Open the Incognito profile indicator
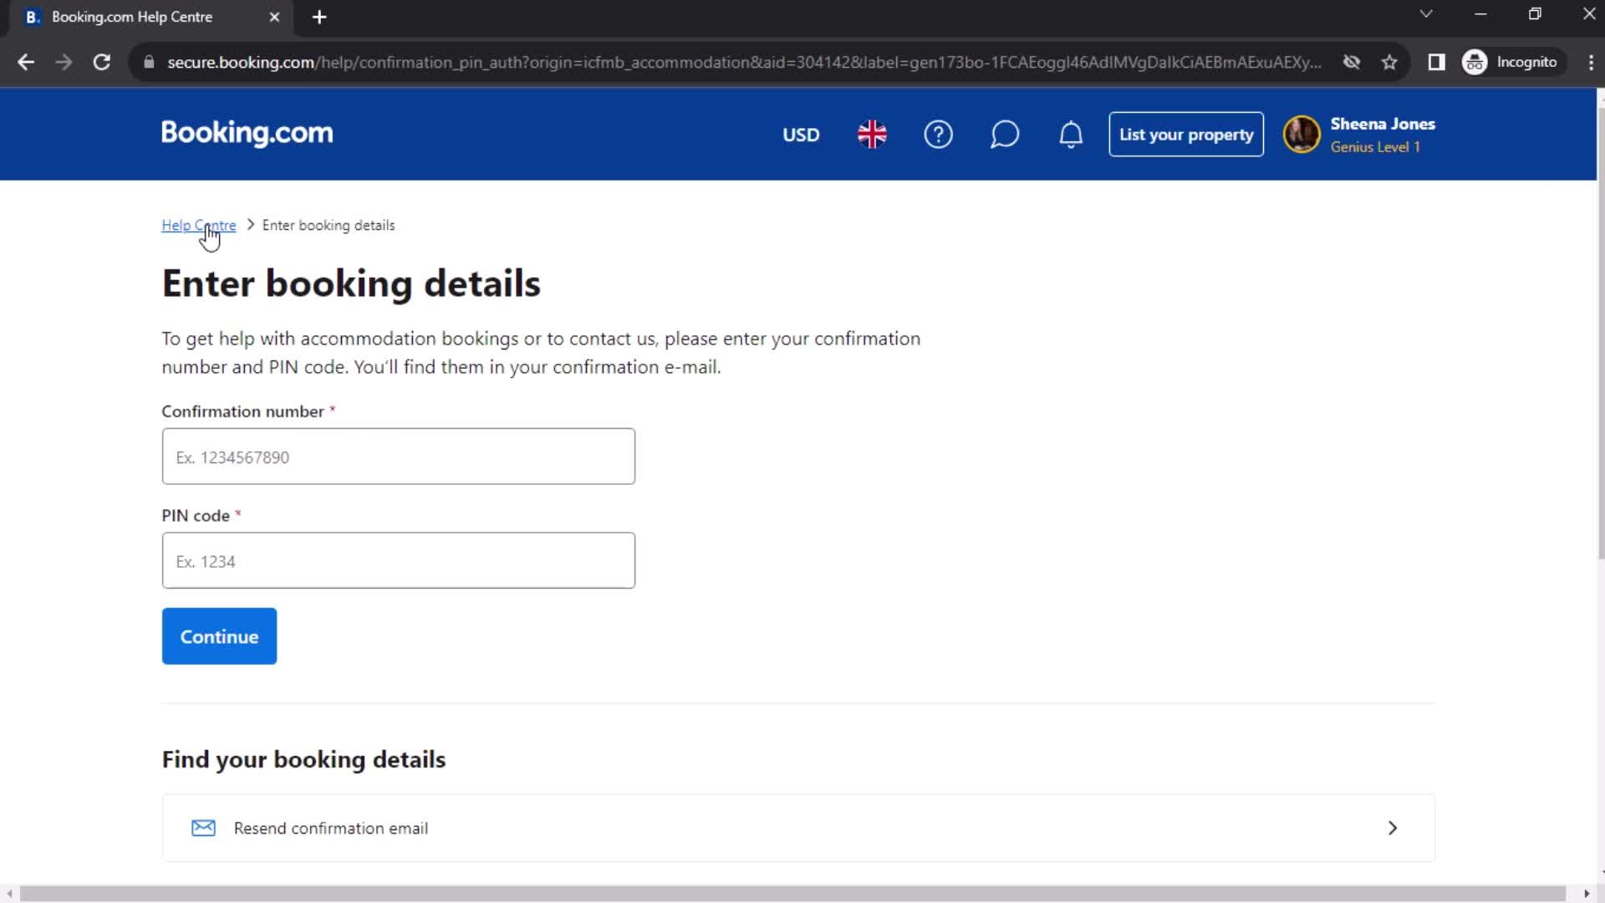 click(x=1511, y=62)
